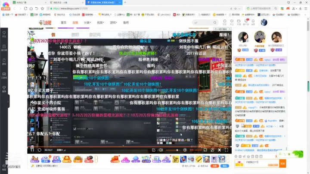Open messages icon with red badge
Screen dimensions: 310x174
pyautogui.click(x=246, y=22)
